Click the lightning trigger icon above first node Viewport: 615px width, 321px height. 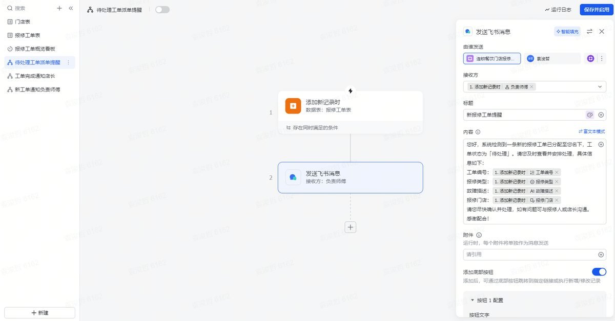[x=351, y=91]
